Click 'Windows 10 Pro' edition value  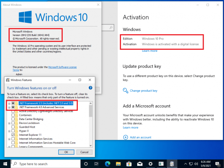pos(153,39)
